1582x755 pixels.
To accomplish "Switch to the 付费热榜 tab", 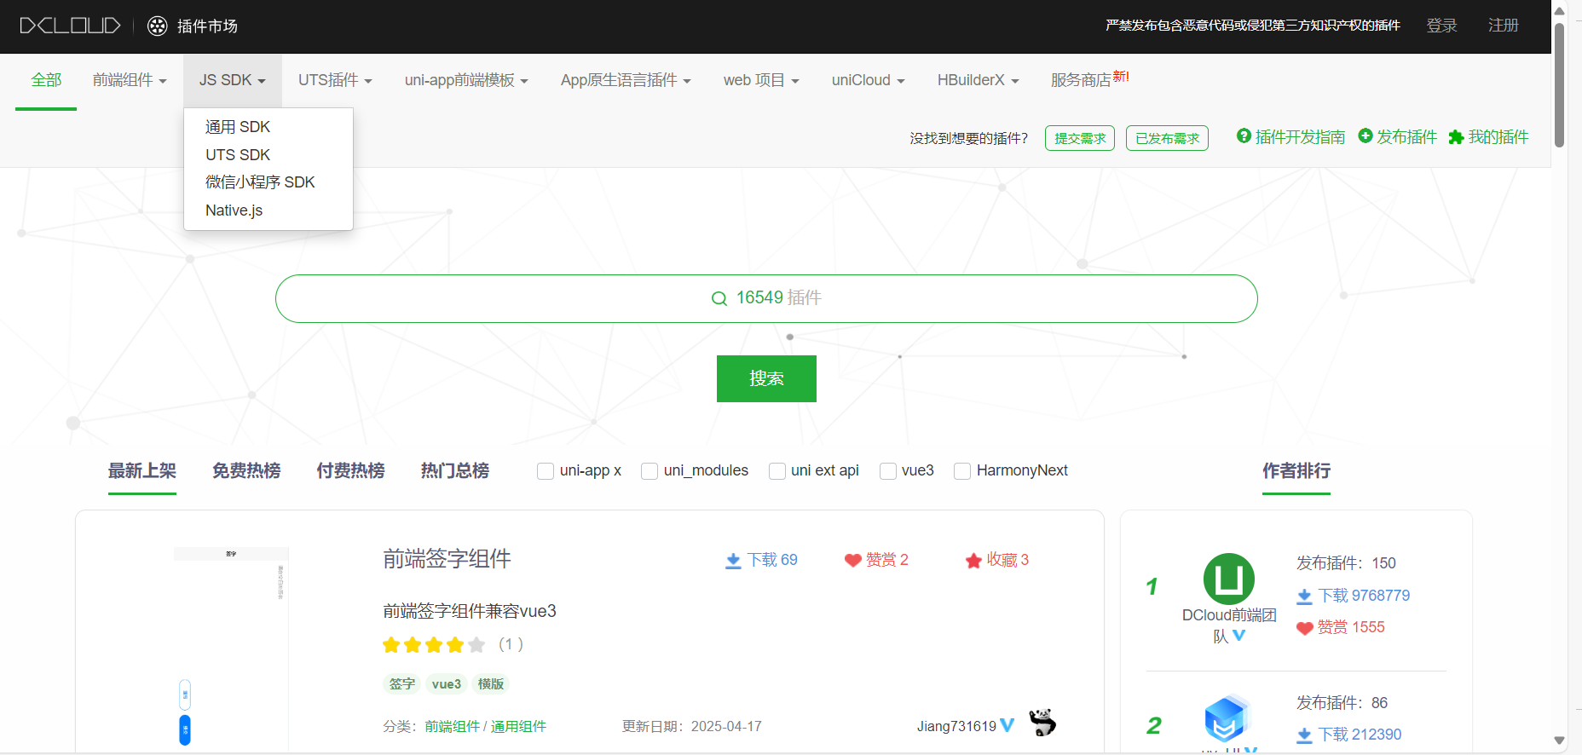I will (350, 470).
